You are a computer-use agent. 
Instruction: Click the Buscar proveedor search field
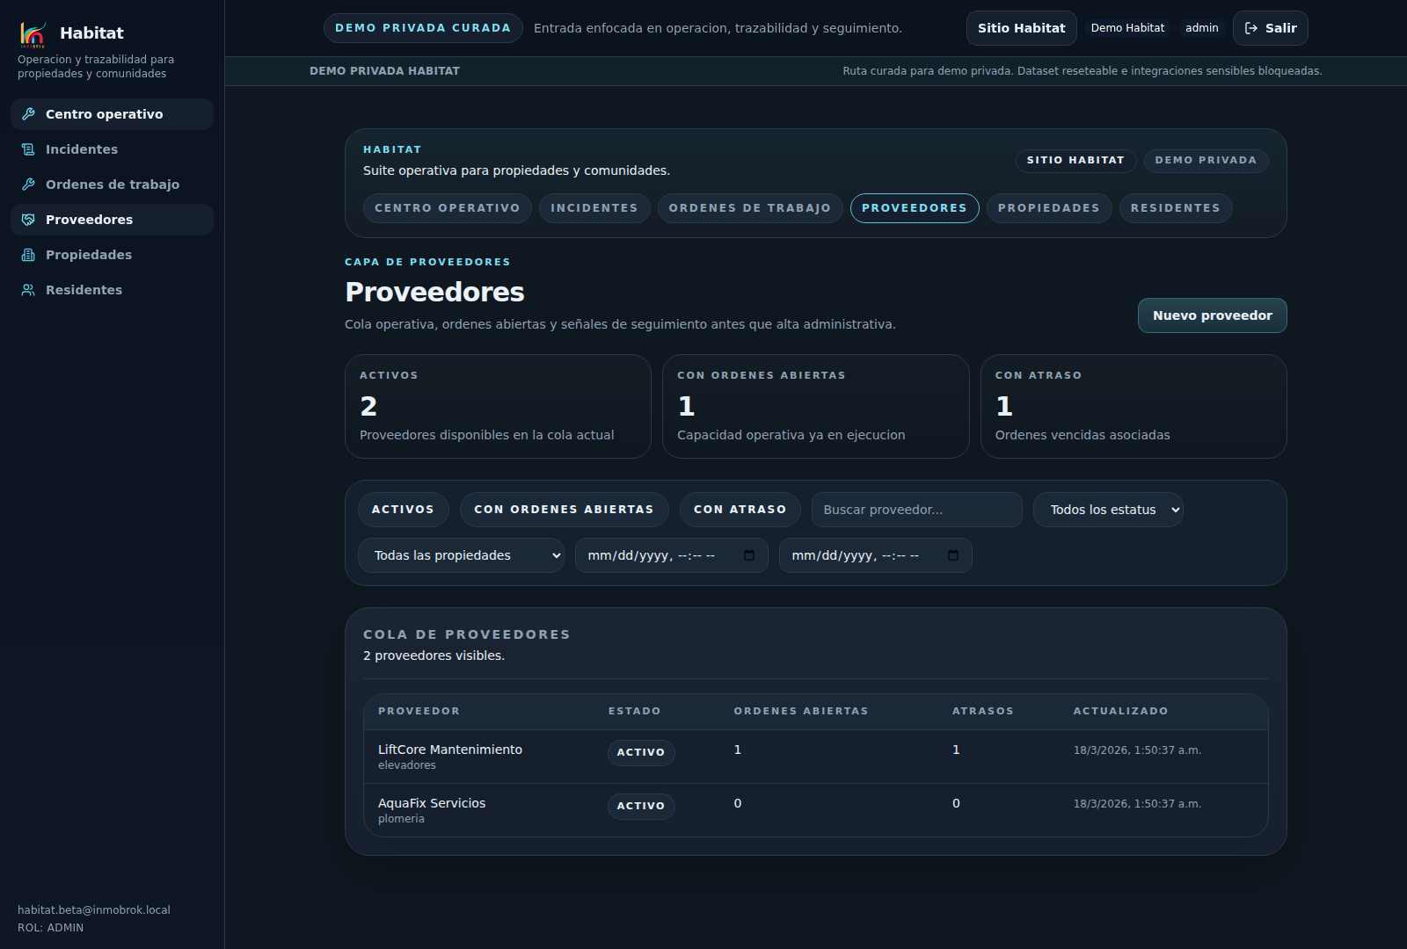click(915, 510)
